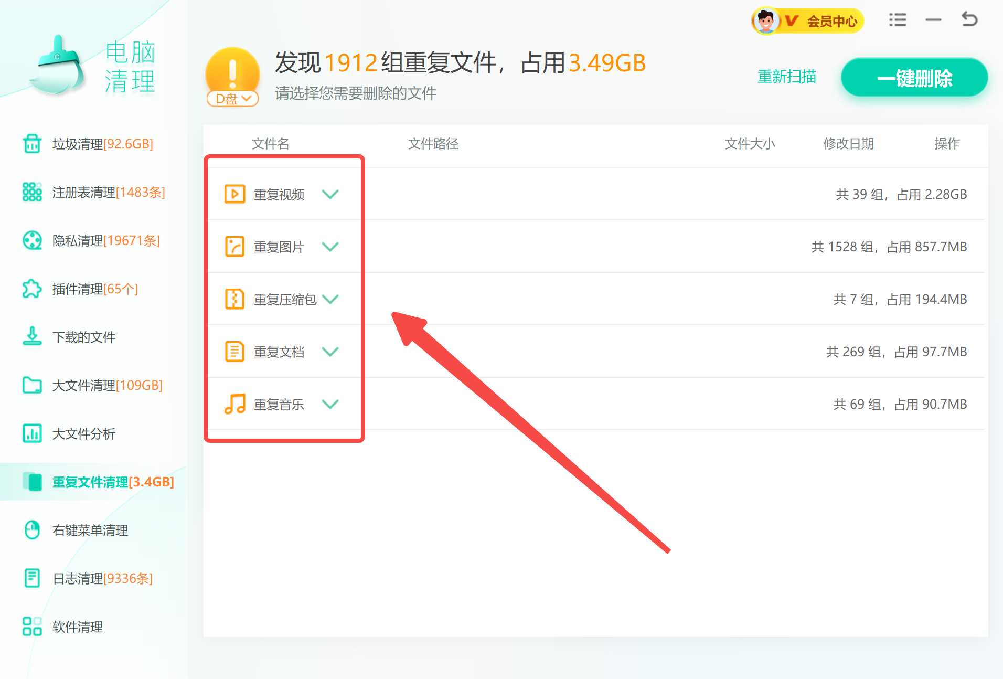
Task: Expand the 重复音乐 group
Action: point(330,404)
